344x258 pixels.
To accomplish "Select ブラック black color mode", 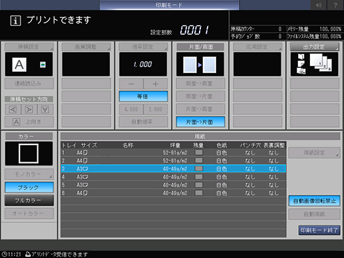I will 29,188.
